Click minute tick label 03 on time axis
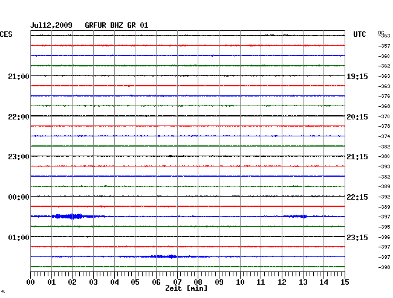Image resolution: width=393 pixels, height=298 pixels. pos(93,282)
